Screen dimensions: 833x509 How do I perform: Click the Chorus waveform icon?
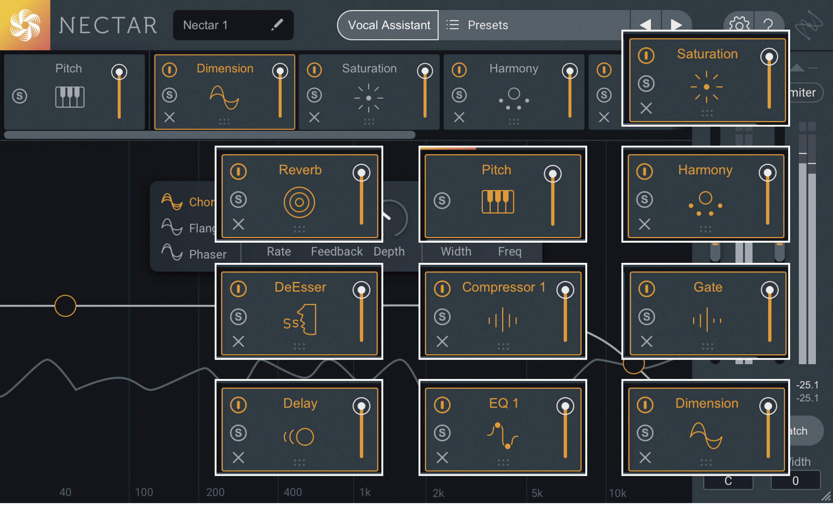click(172, 202)
